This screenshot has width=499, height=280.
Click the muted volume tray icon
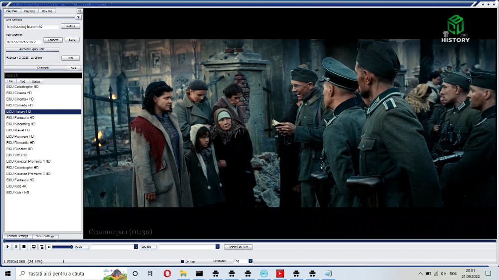[x=444, y=274]
